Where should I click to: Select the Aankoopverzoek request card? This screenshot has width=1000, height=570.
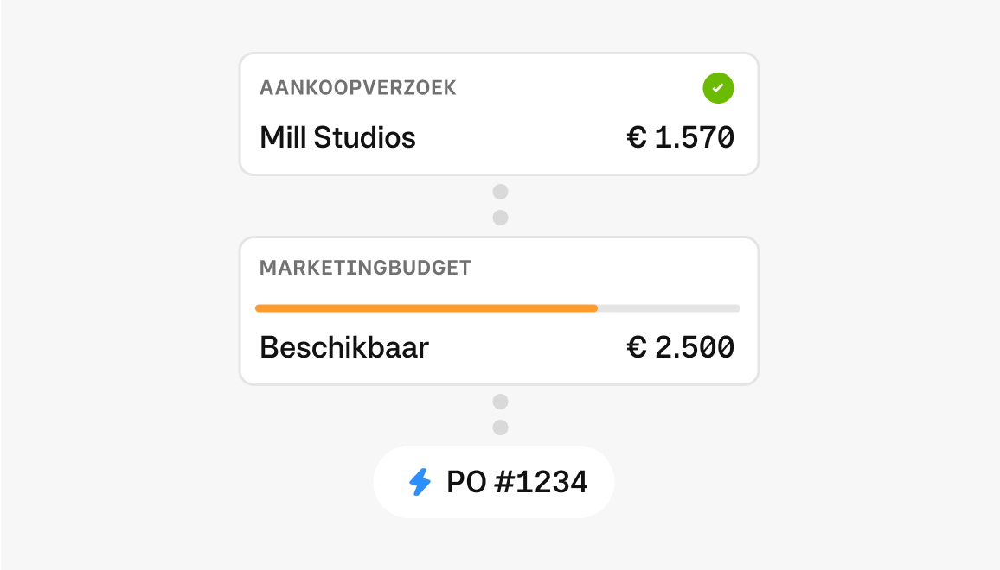(499, 114)
